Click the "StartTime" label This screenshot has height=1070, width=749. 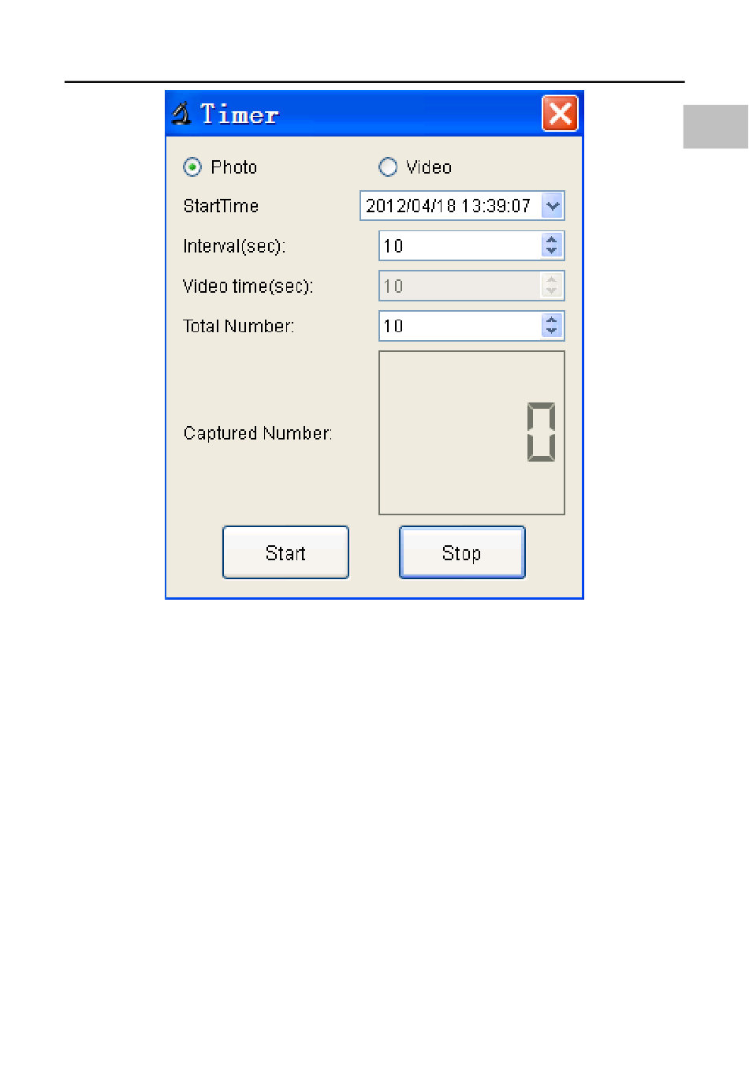221,206
